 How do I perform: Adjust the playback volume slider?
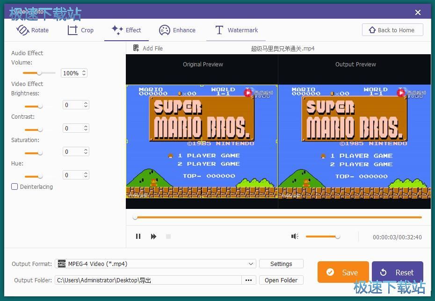(x=323, y=236)
